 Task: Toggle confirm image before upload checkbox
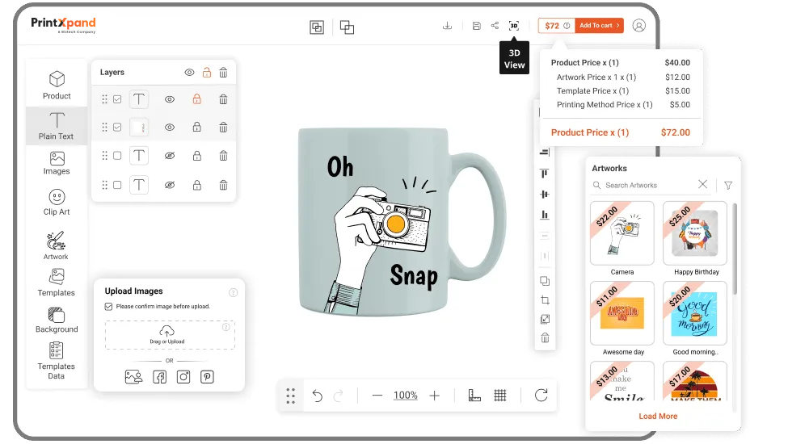coord(108,307)
